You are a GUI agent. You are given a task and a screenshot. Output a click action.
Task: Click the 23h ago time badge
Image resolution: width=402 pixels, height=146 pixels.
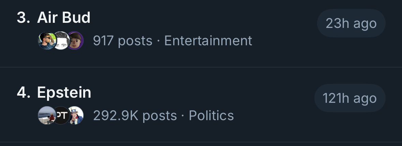point(351,23)
